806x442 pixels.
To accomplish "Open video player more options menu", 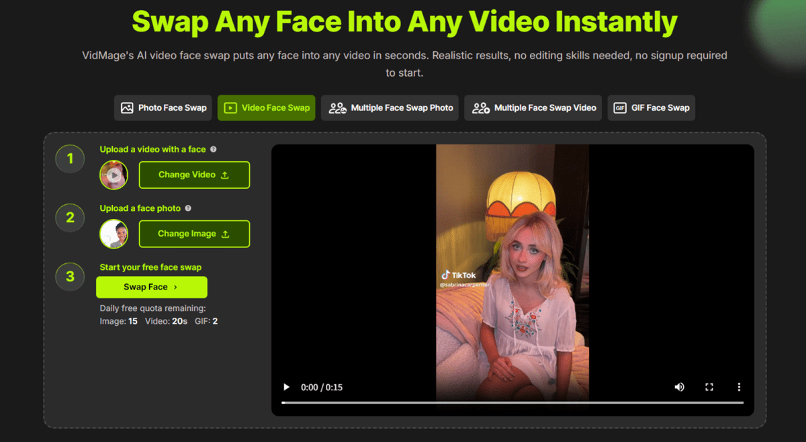I will 738,387.
